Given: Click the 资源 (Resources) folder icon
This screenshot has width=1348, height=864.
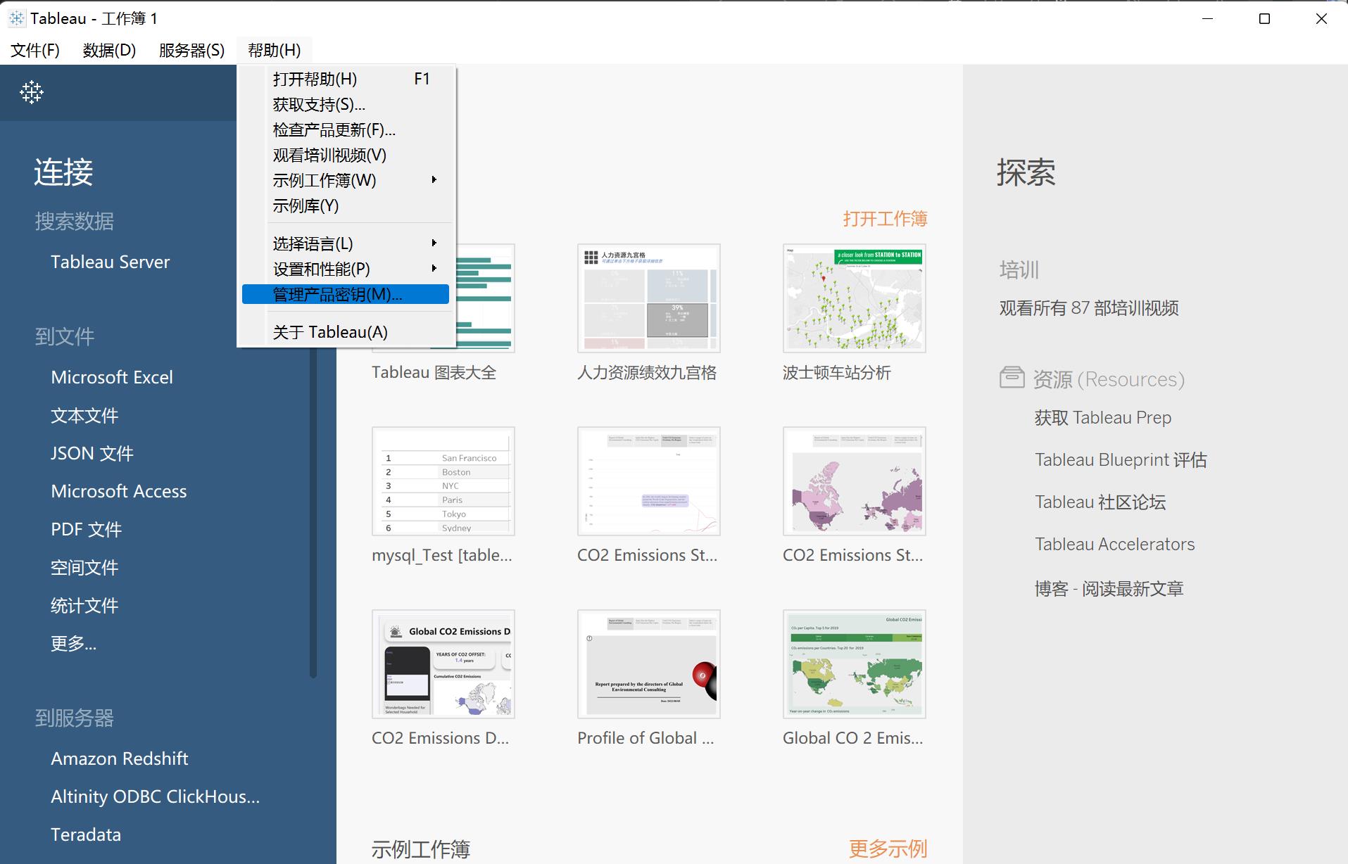Looking at the screenshot, I should (1012, 378).
